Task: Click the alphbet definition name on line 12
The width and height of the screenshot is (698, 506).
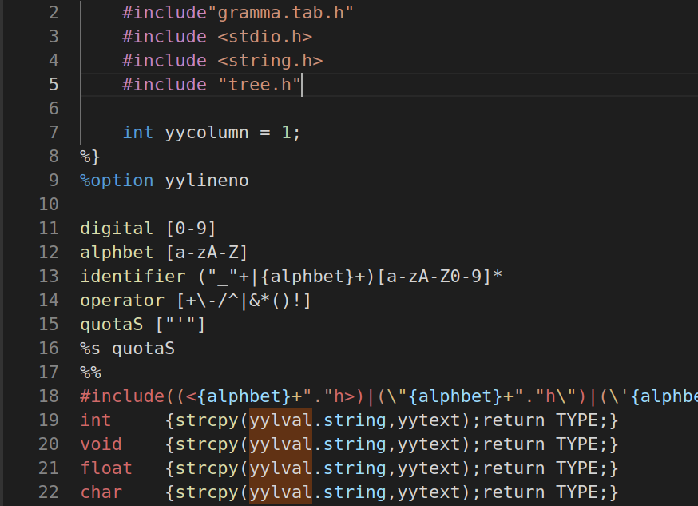Action: (117, 253)
